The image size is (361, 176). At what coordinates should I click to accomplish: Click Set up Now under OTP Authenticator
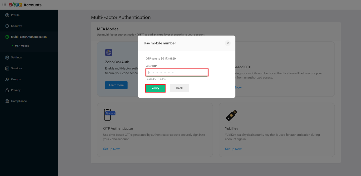pos(111,149)
